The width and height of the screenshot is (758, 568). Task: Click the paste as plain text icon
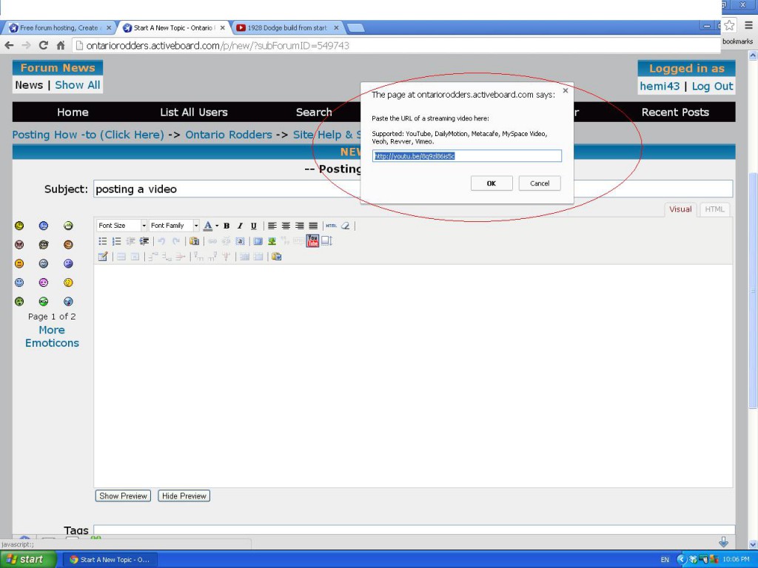click(x=194, y=241)
